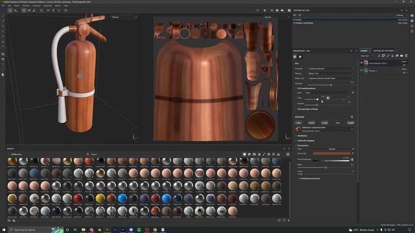The width and height of the screenshot is (415, 233).
Task: Open the Edit menu
Action: click(x=9, y=6)
